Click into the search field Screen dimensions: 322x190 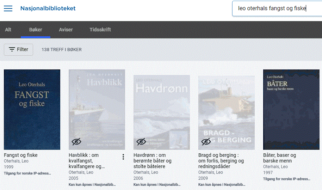point(277,8)
